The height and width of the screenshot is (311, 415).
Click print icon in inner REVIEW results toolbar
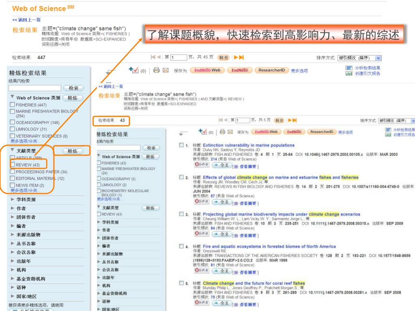tap(222, 132)
